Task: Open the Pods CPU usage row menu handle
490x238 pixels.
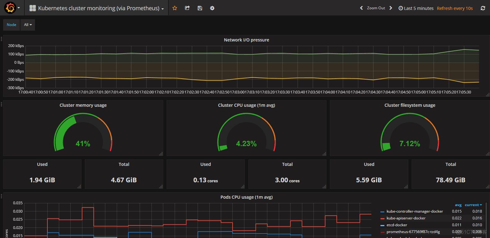Action: 2,196
